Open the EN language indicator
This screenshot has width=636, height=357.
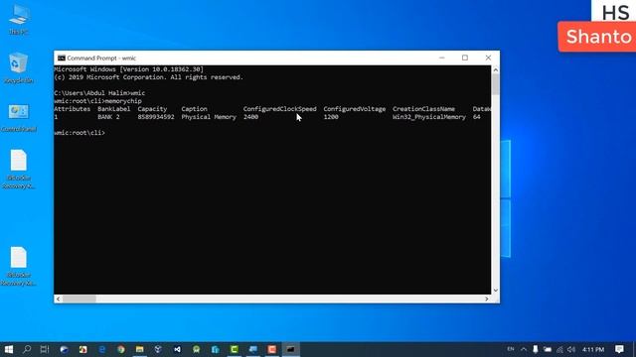click(511, 349)
